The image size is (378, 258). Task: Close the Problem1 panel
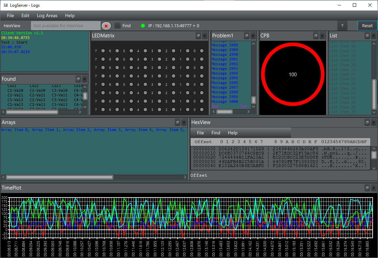tap(253, 36)
